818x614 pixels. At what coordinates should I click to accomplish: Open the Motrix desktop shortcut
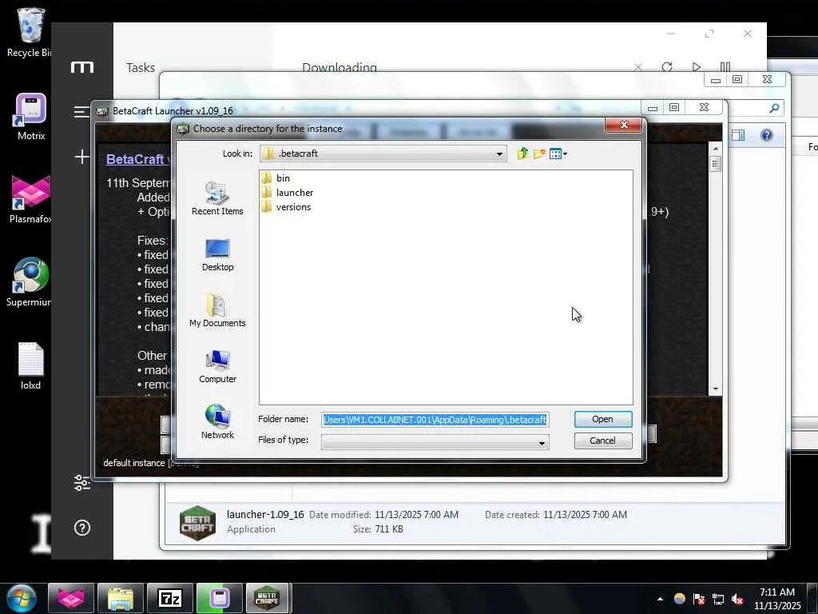[31, 117]
